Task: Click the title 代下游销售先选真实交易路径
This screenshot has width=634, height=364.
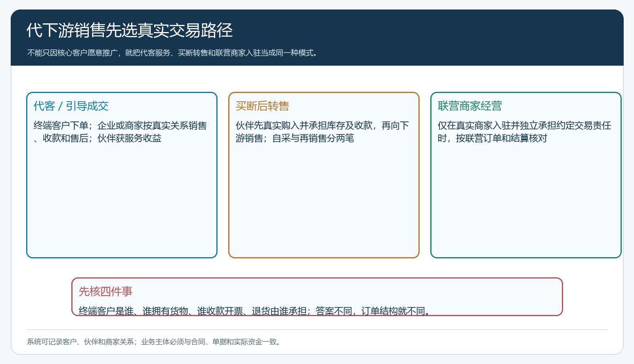Action: 130,30
